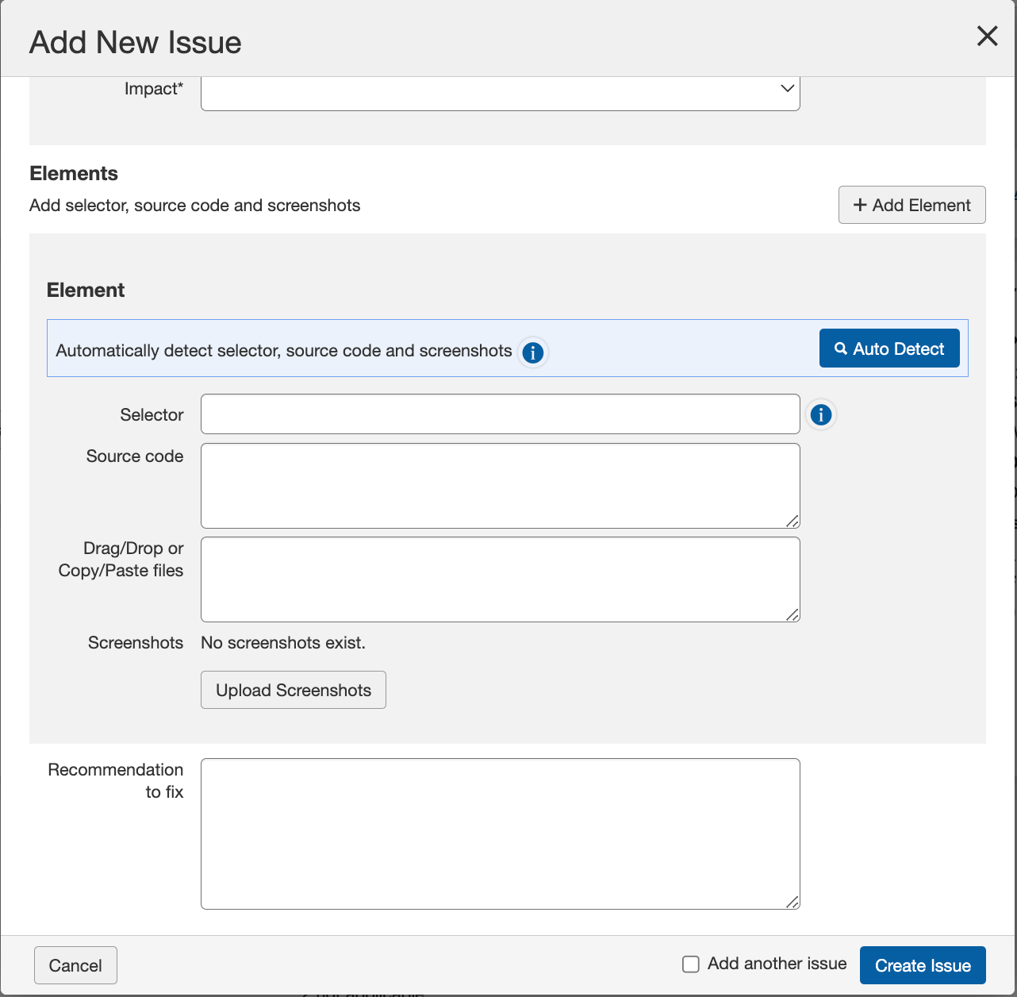Click the info icon beside the Selector field
Viewport: 1017px width, 997px height.
pyautogui.click(x=821, y=414)
